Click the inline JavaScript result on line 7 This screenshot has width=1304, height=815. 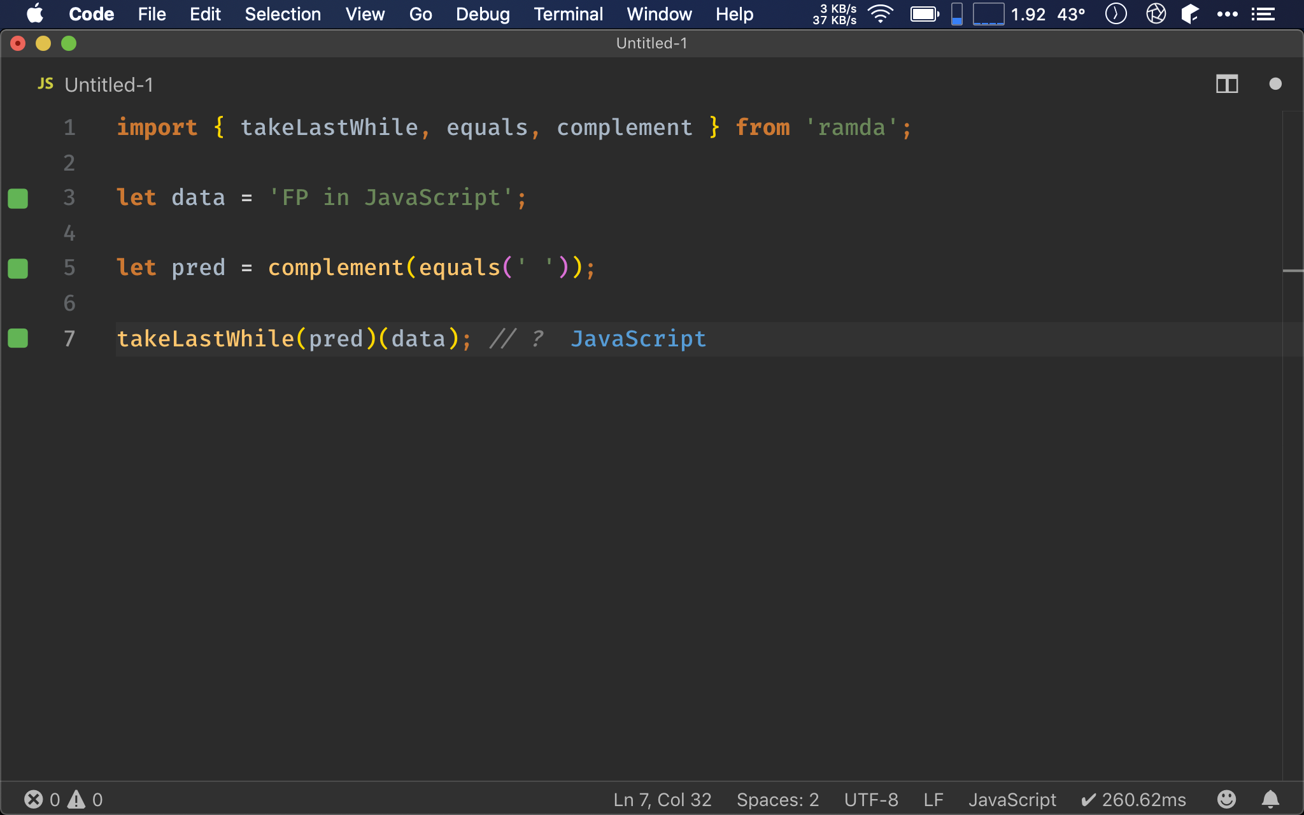pyautogui.click(x=638, y=338)
